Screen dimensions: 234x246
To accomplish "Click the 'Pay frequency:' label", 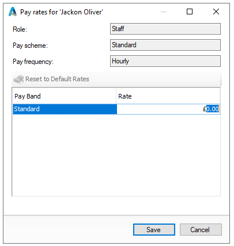I will coord(33,62).
